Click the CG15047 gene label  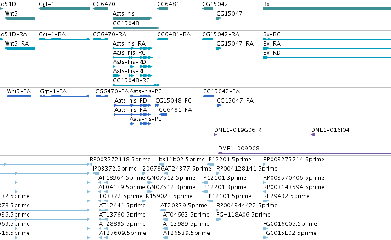click(229, 14)
